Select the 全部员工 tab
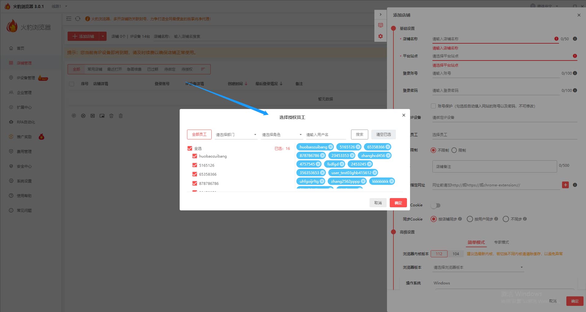The height and width of the screenshot is (312, 586). coord(199,135)
